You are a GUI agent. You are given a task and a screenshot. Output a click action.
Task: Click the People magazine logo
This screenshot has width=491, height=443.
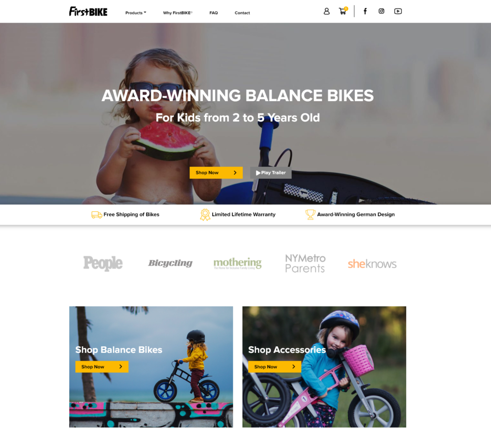[x=103, y=263]
